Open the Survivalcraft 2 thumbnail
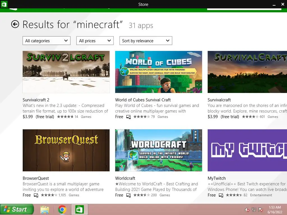This screenshot has height=215, width=287. pyautogui.click(x=66, y=72)
